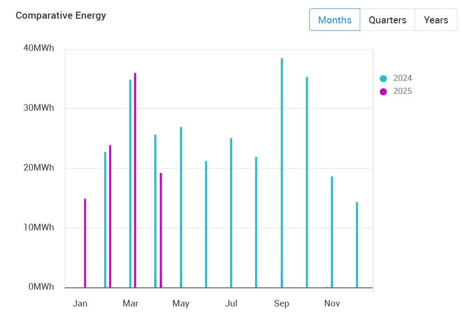The width and height of the screenshot is (462, 320).
Task: Click the purple 2025 legend dot
Action: pos(384,92)
